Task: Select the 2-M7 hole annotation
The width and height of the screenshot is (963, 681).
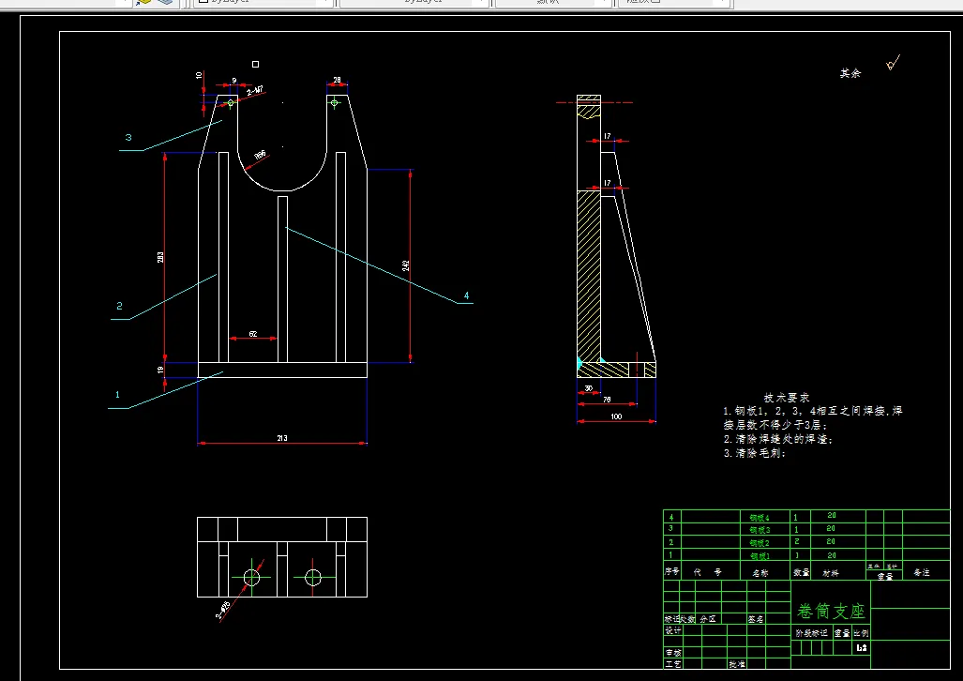Action: click(x=255, y=91)
